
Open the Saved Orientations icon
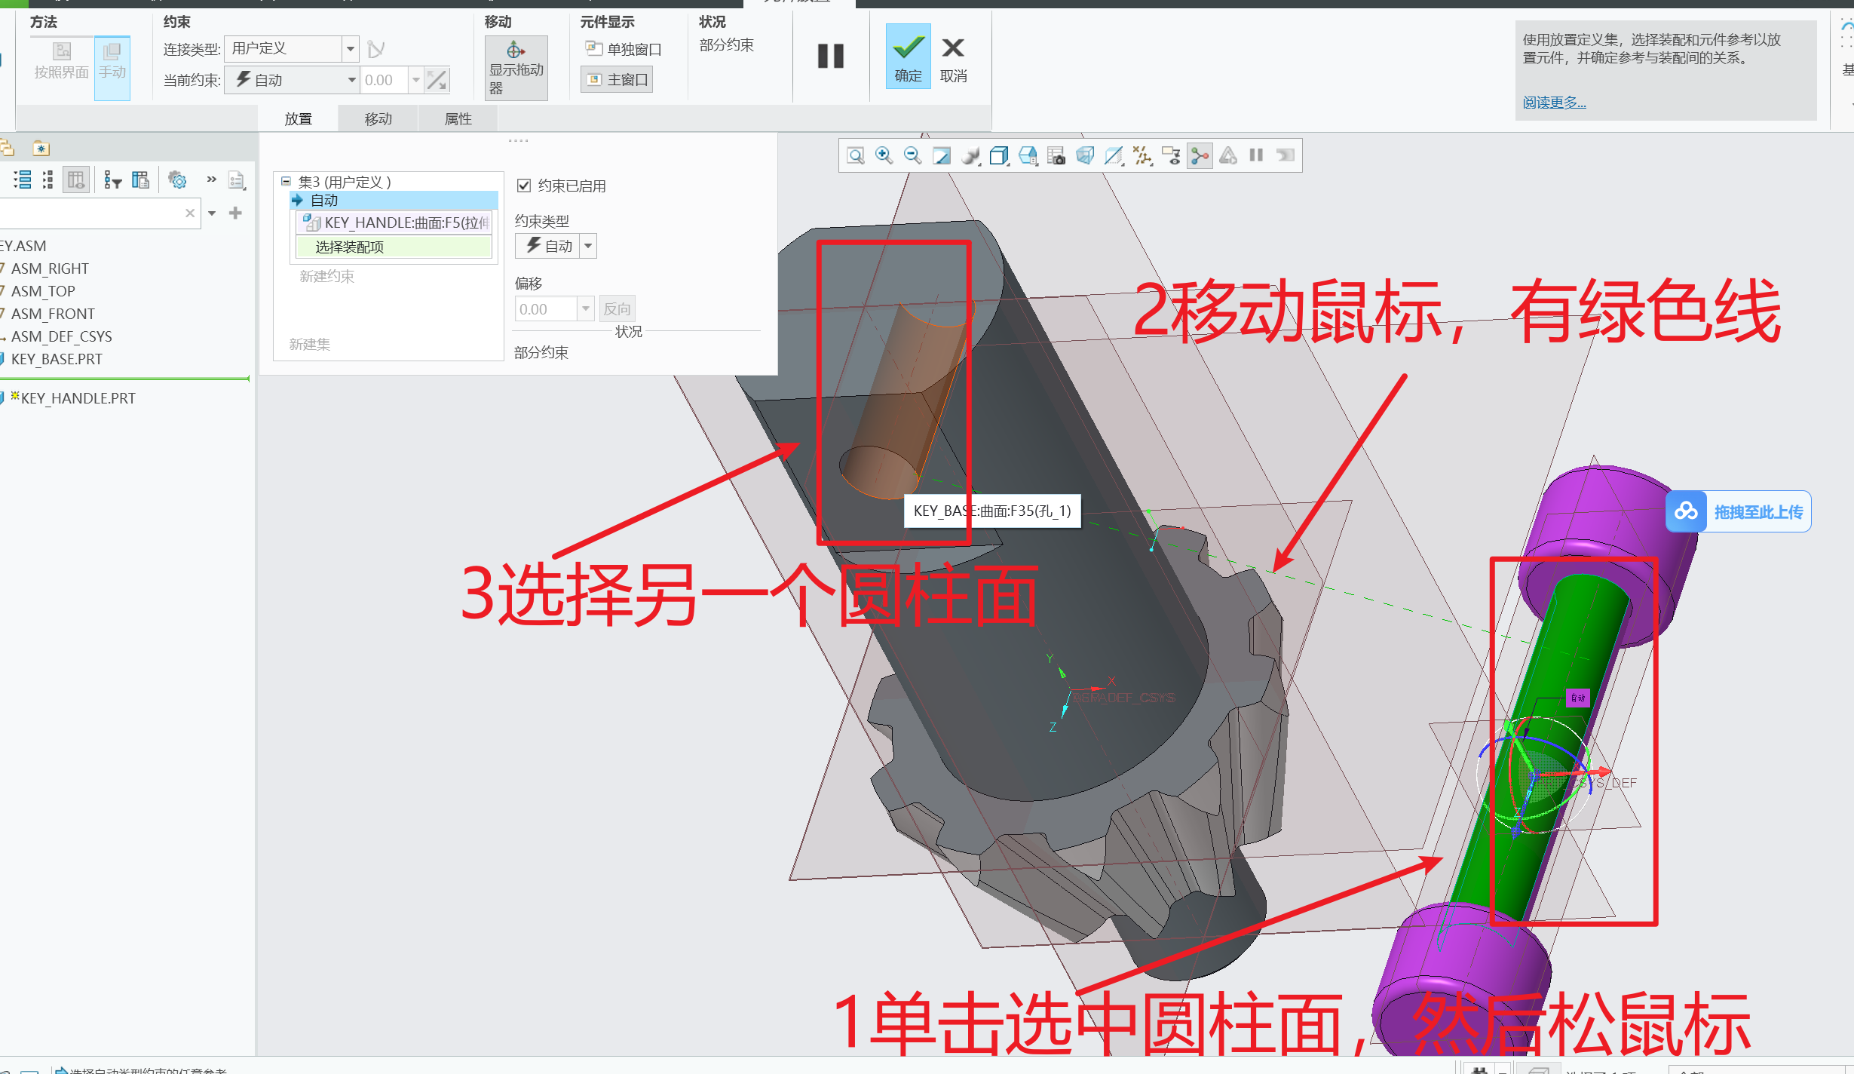pos(999,155)
